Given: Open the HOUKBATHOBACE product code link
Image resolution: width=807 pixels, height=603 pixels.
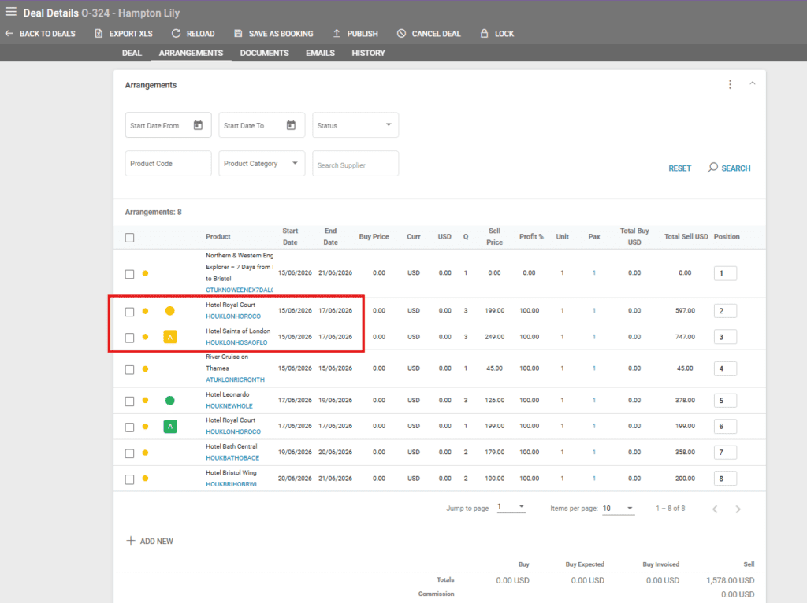Looking at the screenshot, I should (232, 458).
